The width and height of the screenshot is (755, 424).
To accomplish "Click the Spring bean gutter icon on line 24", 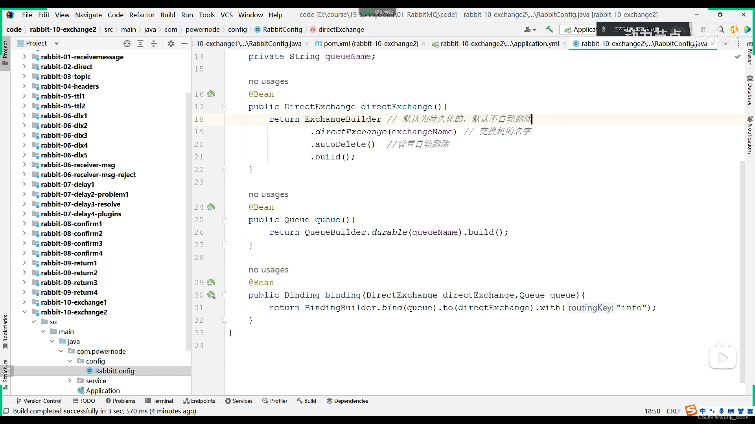I will click(211, 207).
